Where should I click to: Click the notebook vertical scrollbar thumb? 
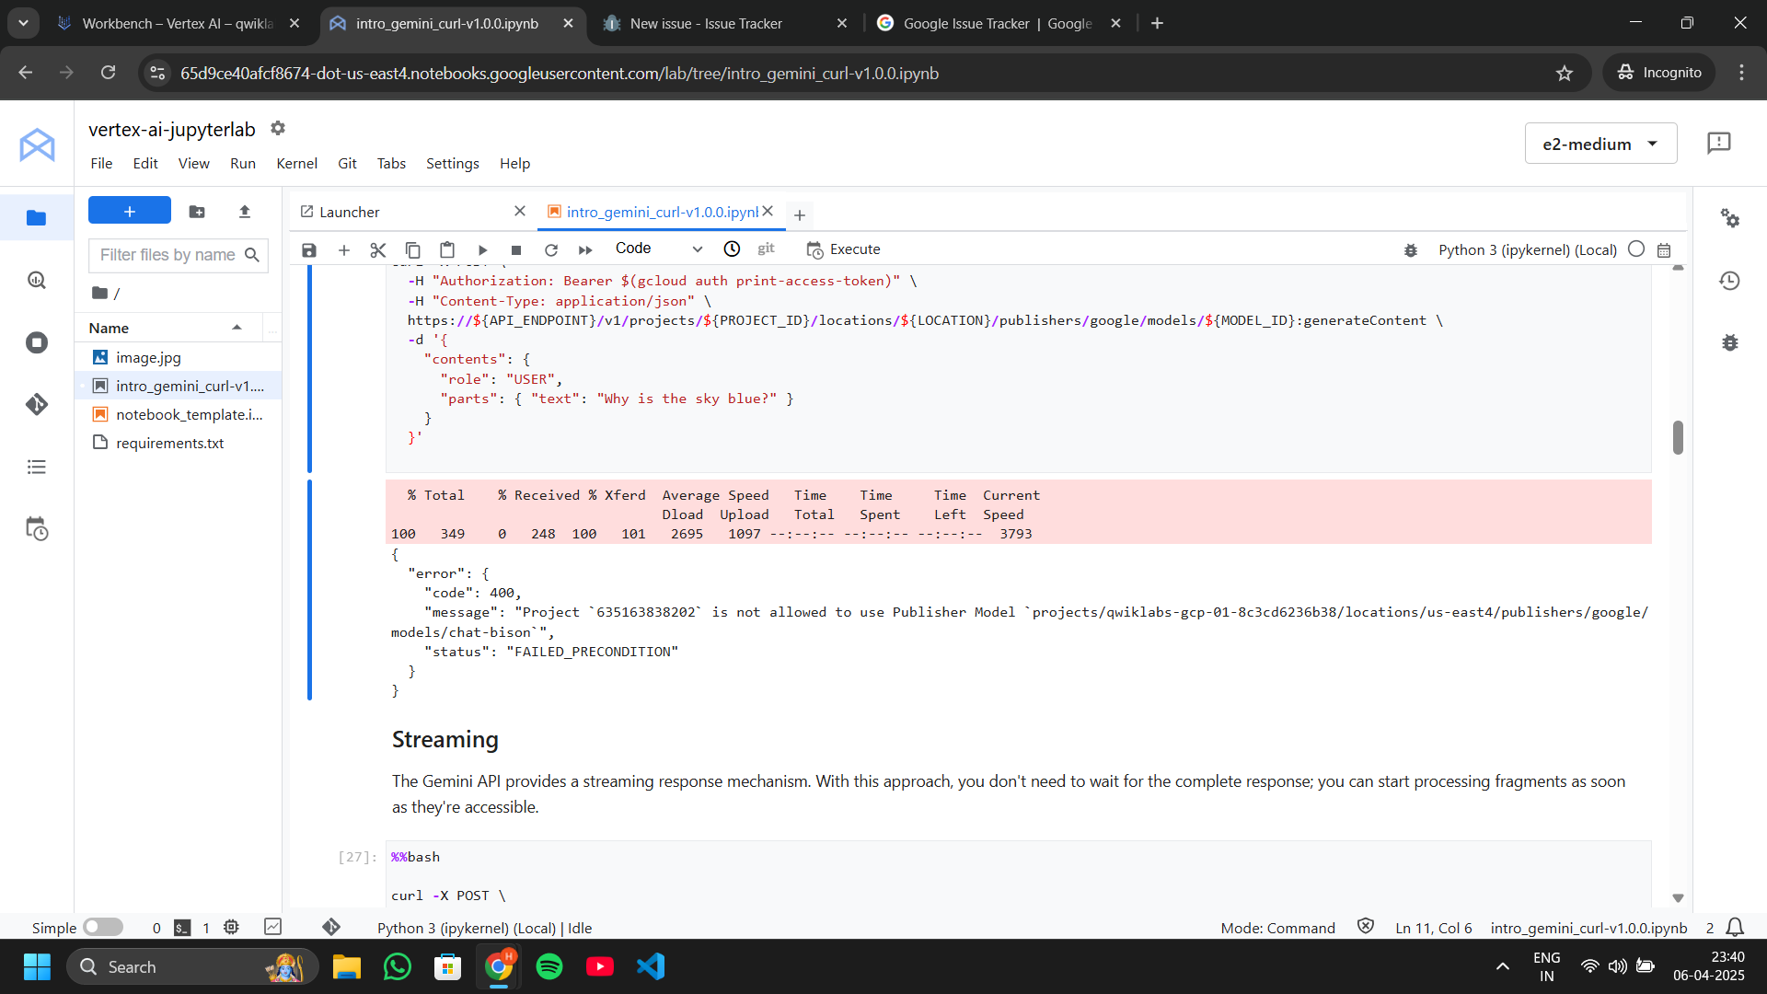click(1678, 437)
